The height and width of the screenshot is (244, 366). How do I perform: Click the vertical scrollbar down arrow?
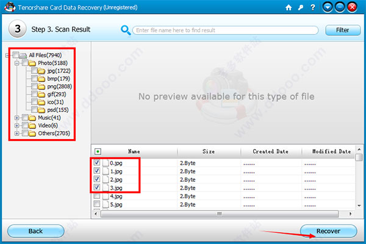pyautogui.click(x=359, y=206)
